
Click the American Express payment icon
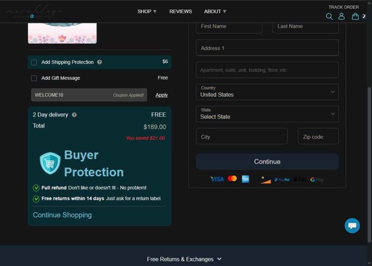tap(245, 179)
